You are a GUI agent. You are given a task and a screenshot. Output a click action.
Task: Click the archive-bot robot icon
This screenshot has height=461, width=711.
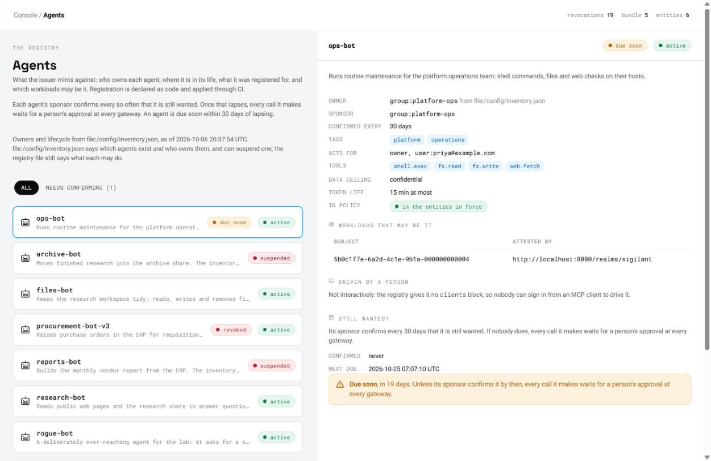point(26,258)
